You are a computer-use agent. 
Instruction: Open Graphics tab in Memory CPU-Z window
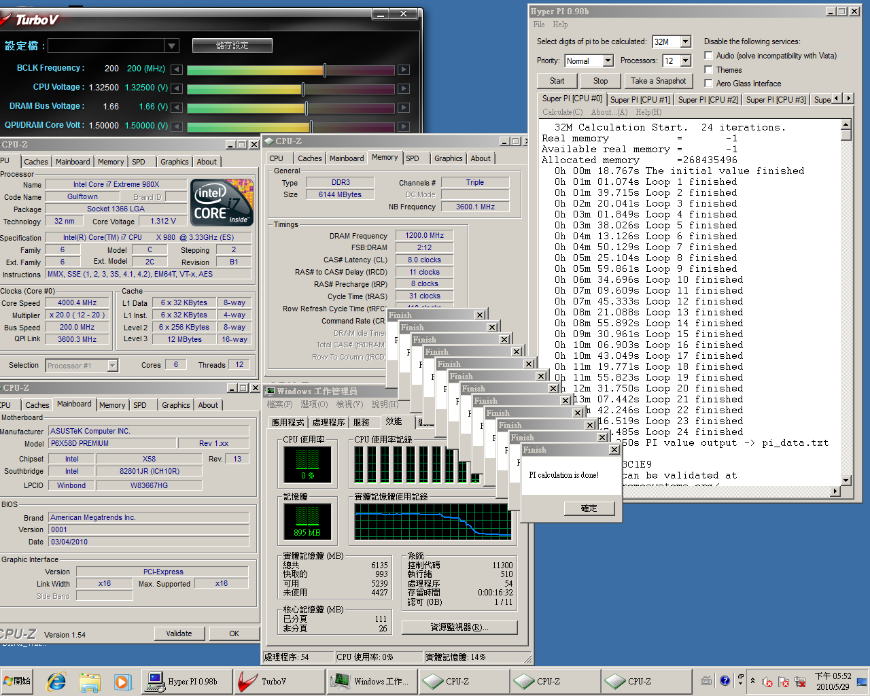tap(448, 158)
